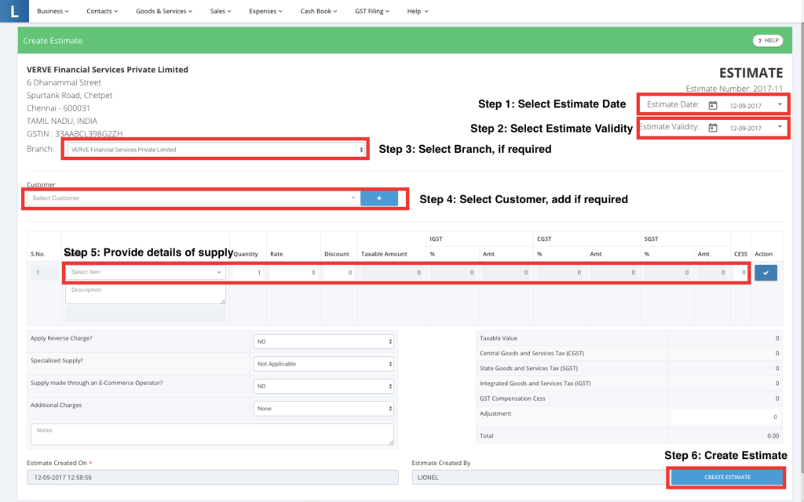
Task: Open the Additional Charges dropdown
Action: [x=323, y=408]
